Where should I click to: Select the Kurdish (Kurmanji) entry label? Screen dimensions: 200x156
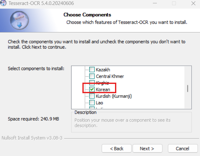click(114, 96)
